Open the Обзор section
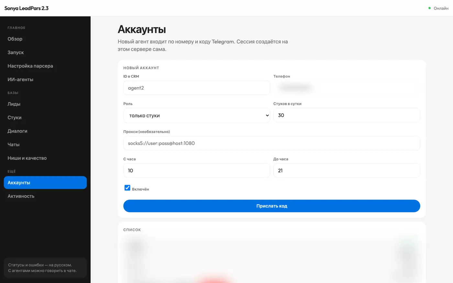 [45, 39]
